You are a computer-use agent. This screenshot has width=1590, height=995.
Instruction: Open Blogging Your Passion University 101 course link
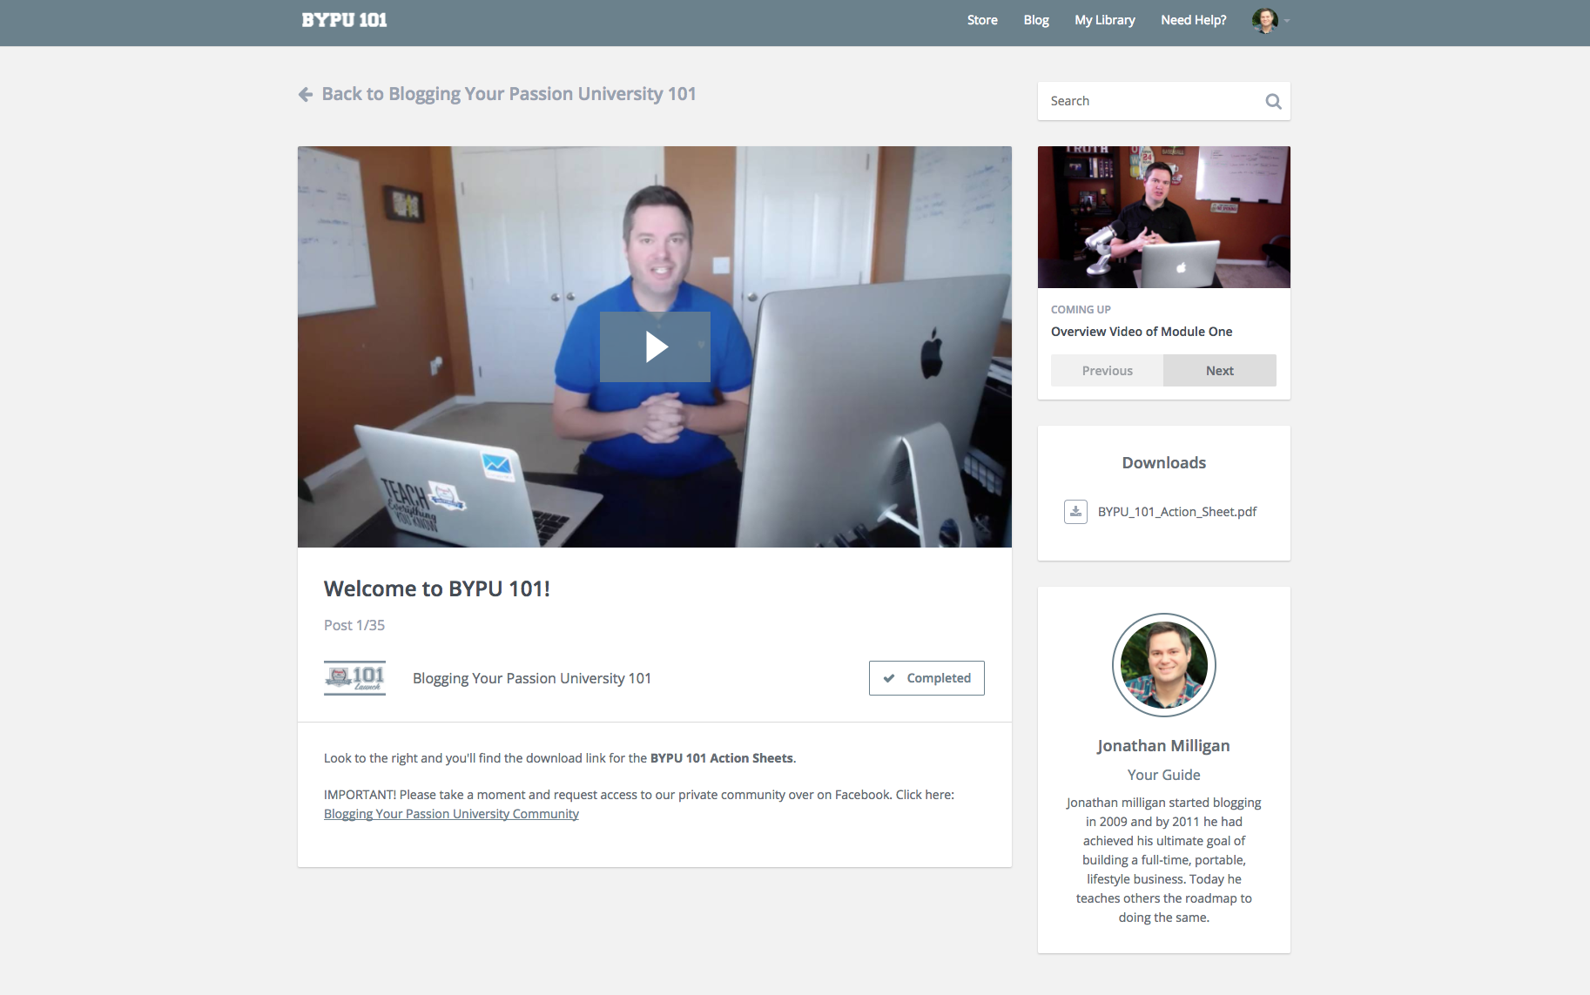point(531,678)
